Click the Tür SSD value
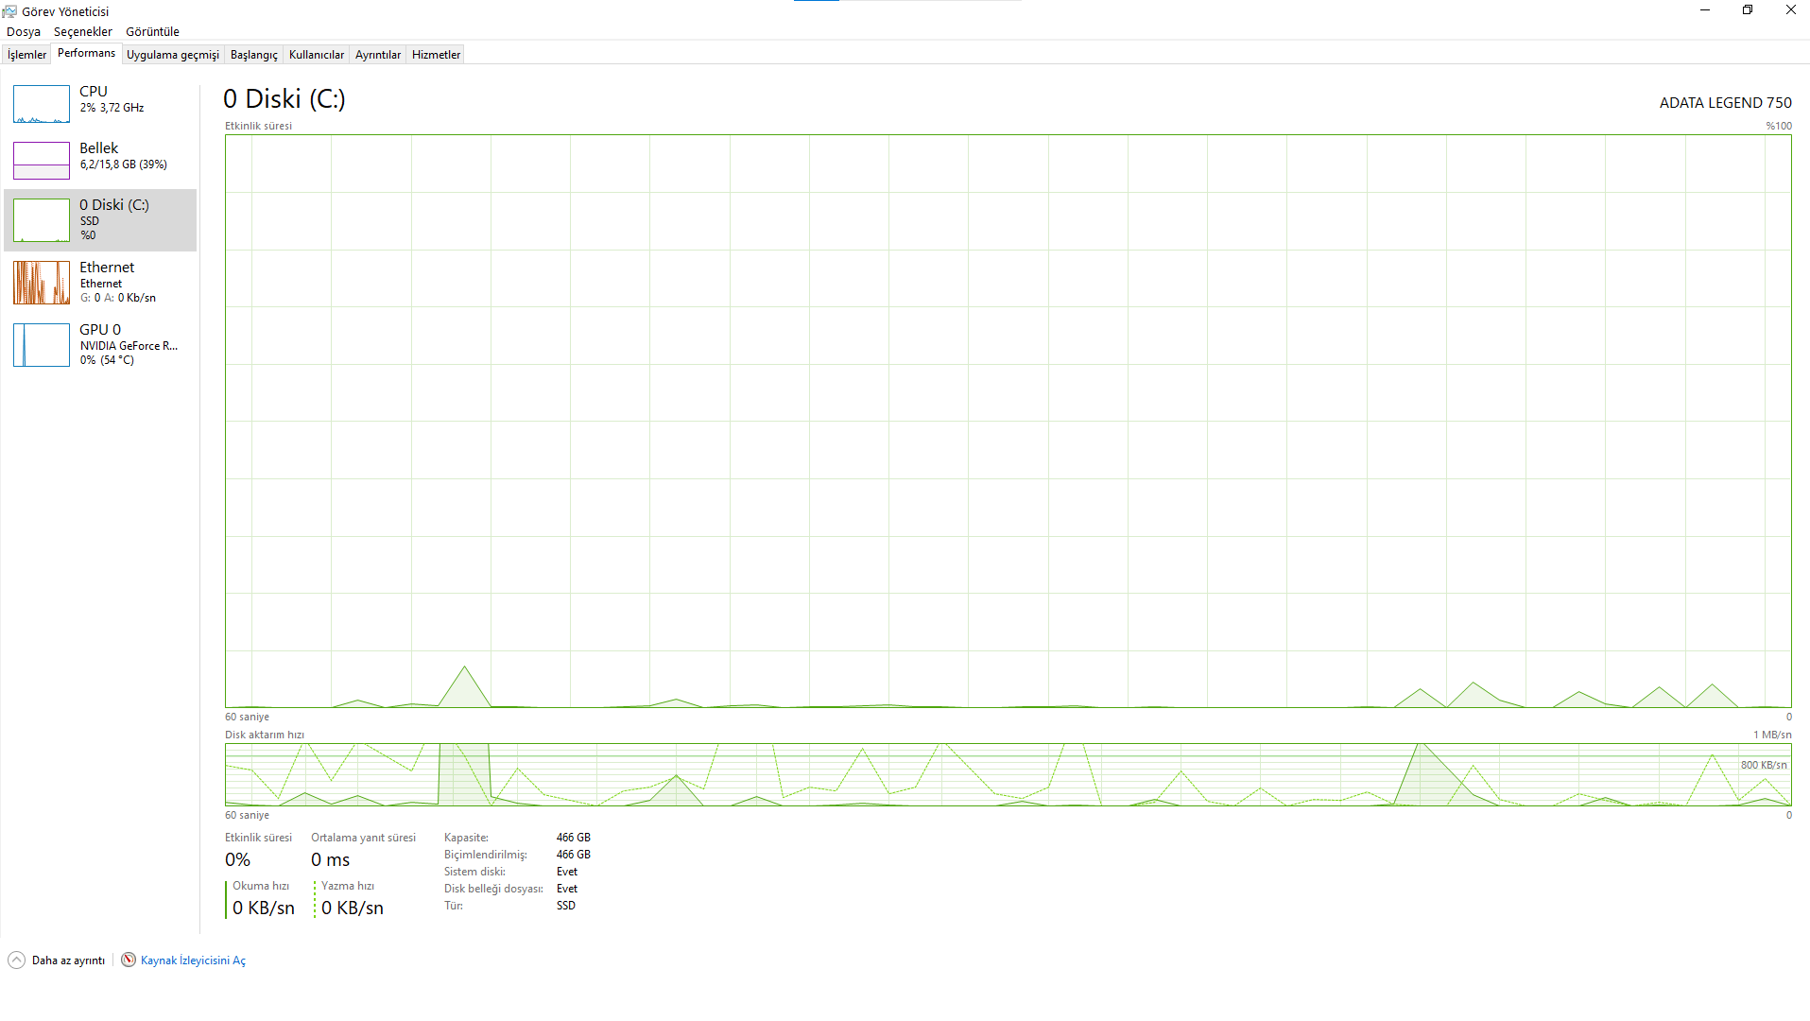The image size is (1810, 1021). (x=565, y=906)
